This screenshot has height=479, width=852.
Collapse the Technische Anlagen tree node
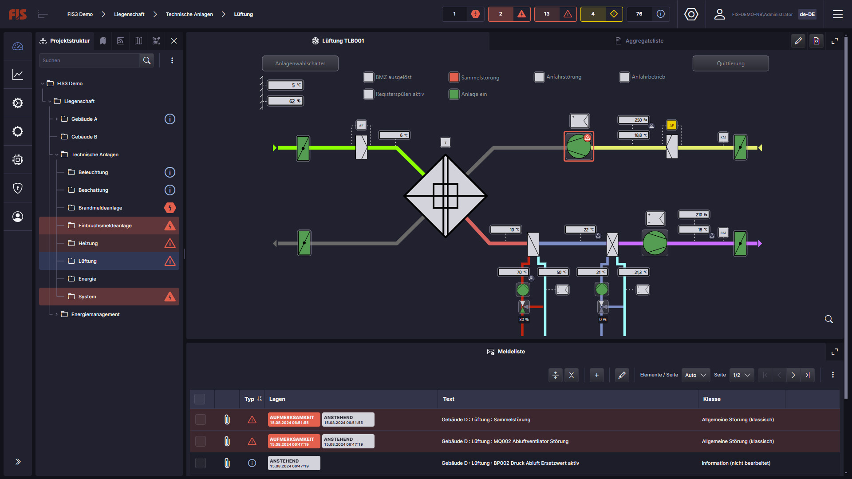click(56, 154)
